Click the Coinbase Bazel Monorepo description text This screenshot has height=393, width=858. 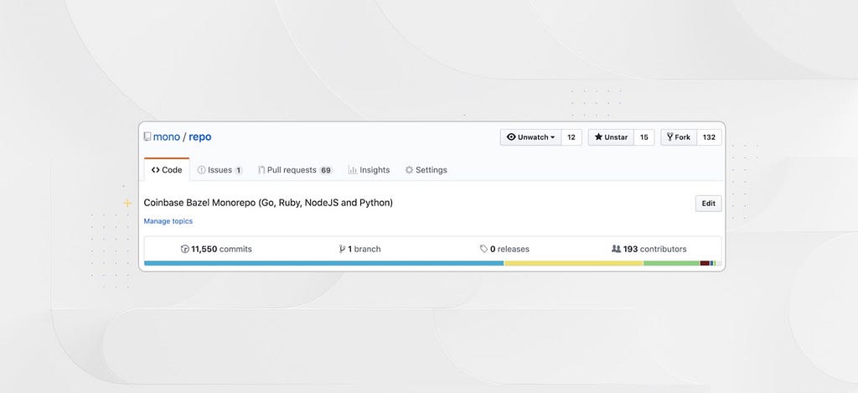coord(268,203)
